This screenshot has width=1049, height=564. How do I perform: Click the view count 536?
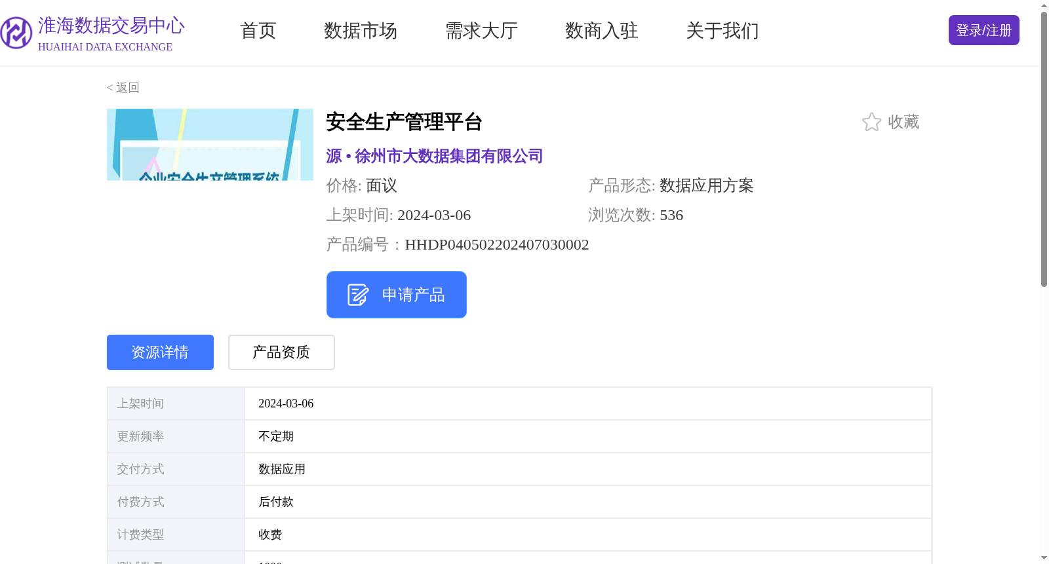671,215
